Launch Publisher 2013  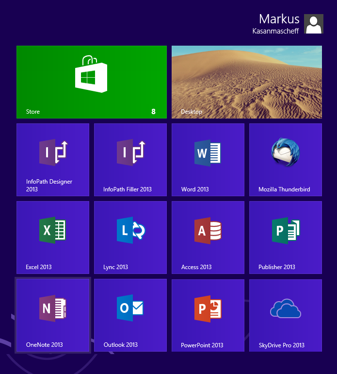click(x=286, y=238)
